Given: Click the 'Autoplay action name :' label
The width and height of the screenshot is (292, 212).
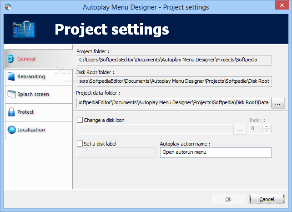Looking at the screenshot, I should pyautogui.click(x=185, y=144).
